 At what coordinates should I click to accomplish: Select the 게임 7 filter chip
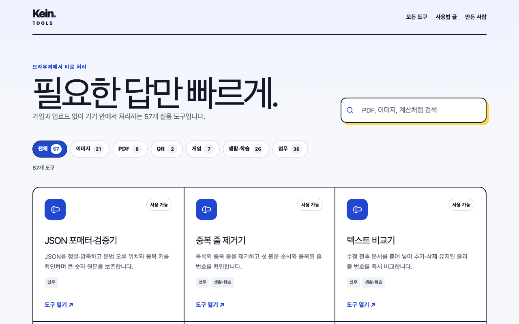tap(203, 149)
